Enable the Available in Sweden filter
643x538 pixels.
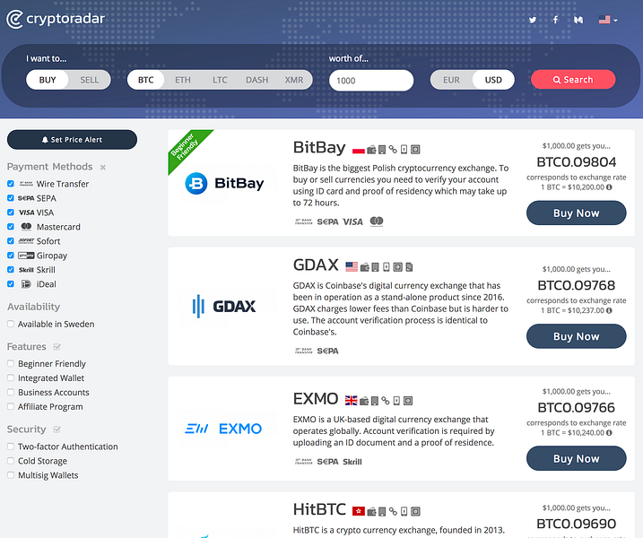[x=11, y=324]
